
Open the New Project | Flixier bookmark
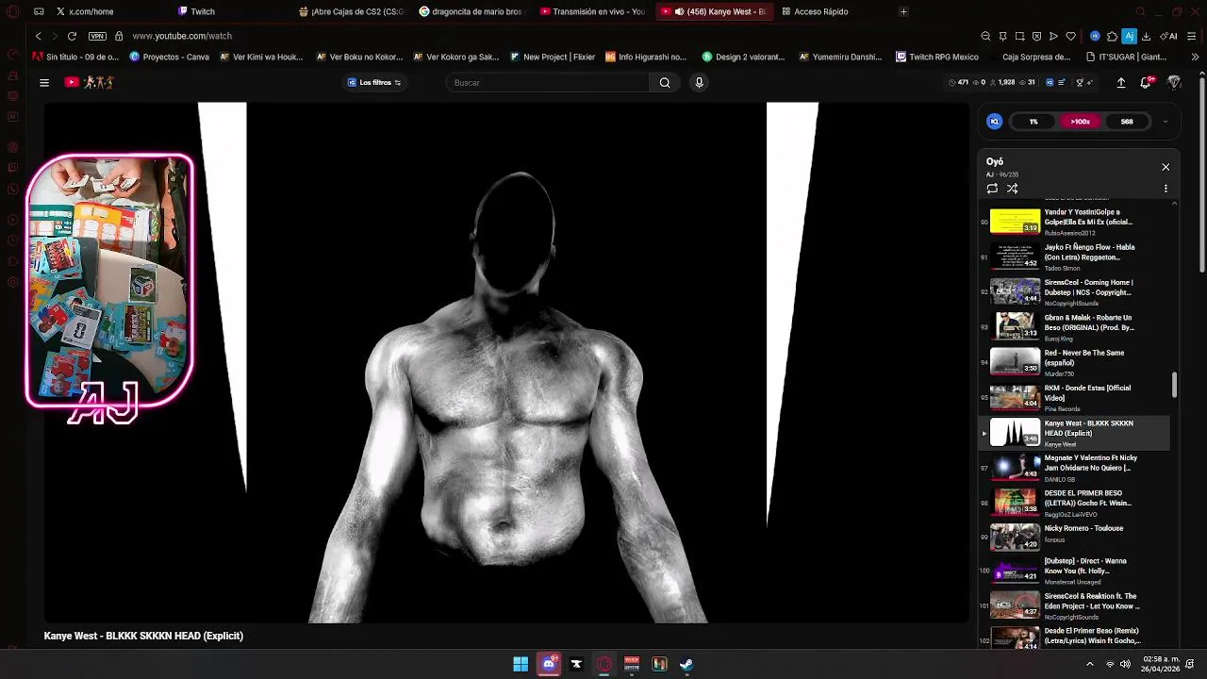(552, 57)
